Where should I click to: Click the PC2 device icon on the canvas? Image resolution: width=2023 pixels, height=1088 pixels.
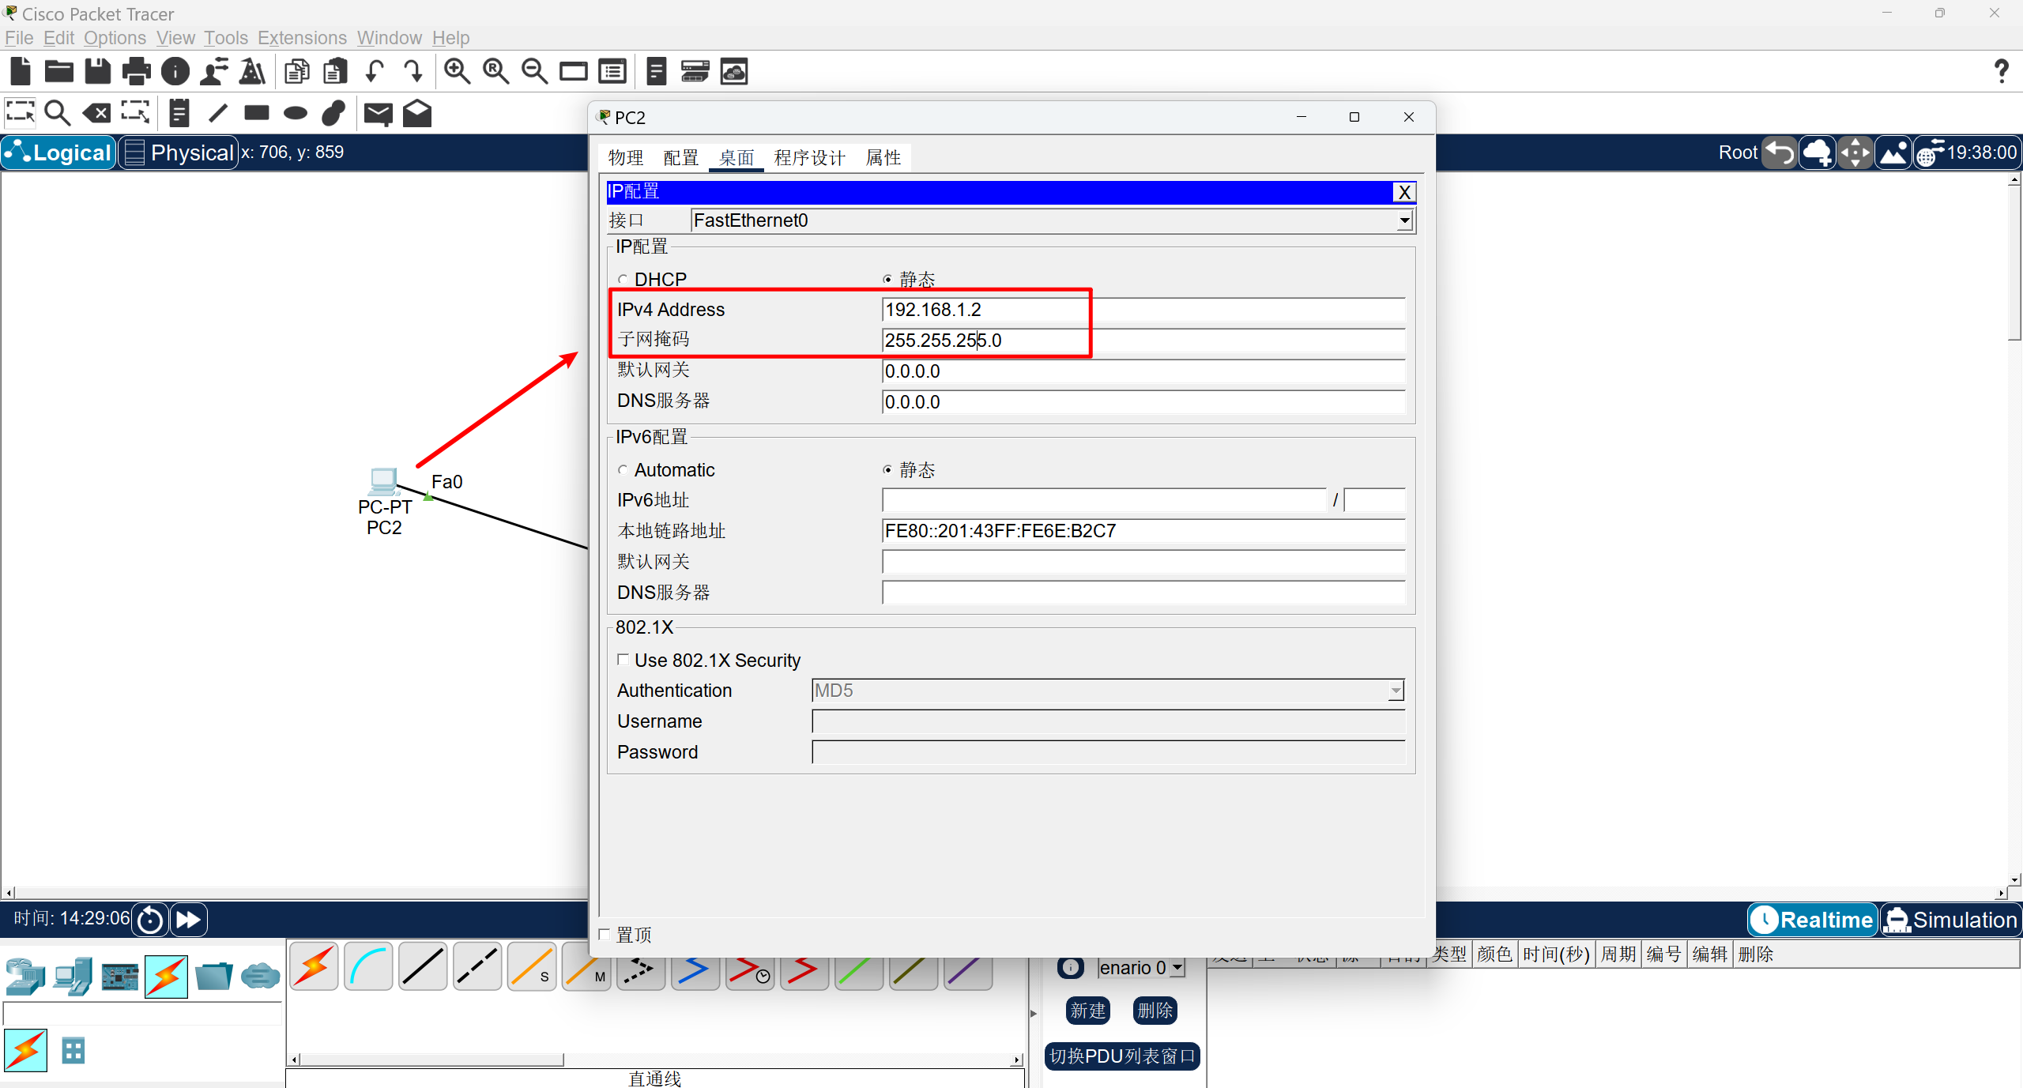tap(383, 480)
